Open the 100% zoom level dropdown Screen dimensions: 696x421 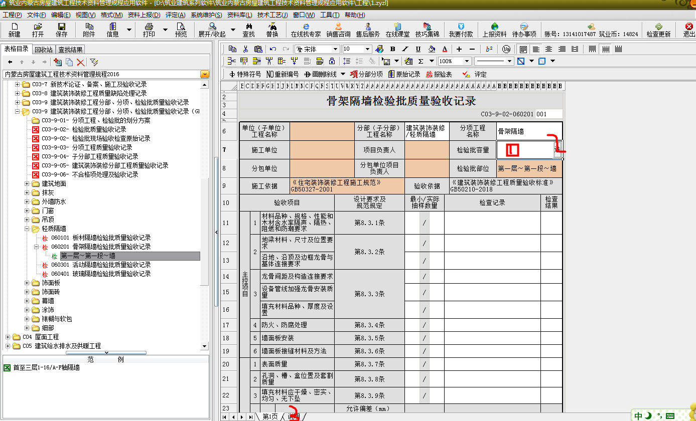[x=467, y=61]
